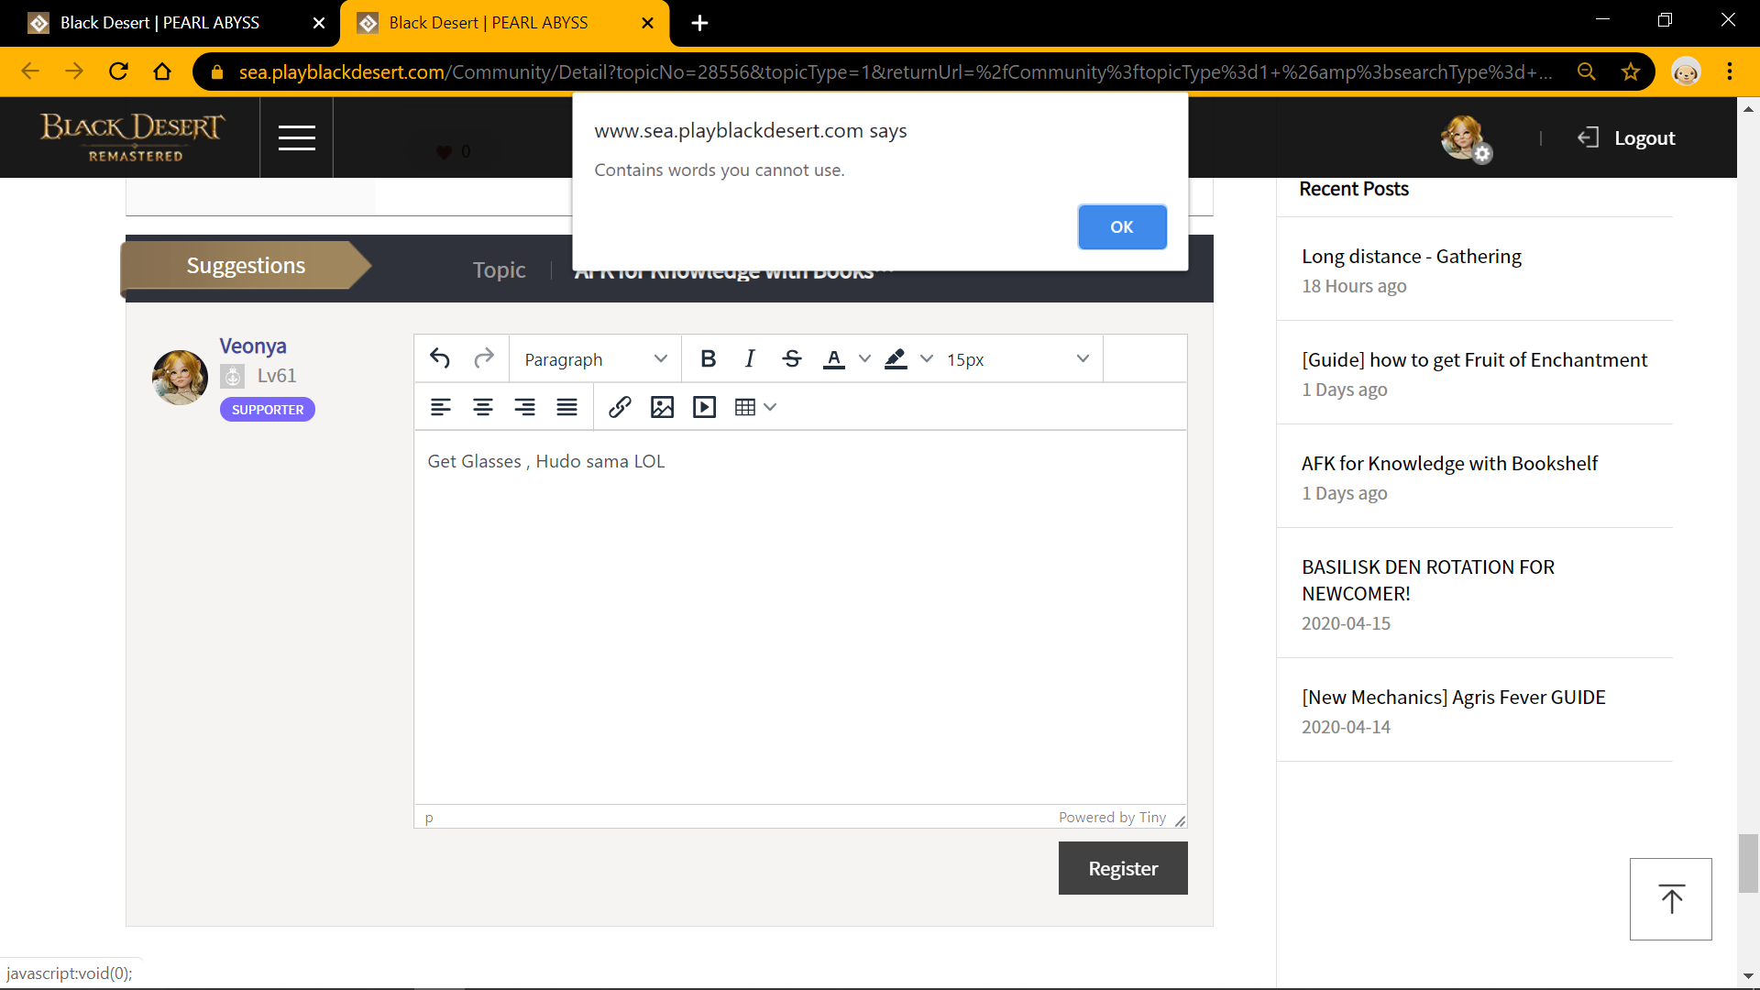This screenshot has height=990, width=1760.
Task: Click the Register button
Action: point(1123,868)
